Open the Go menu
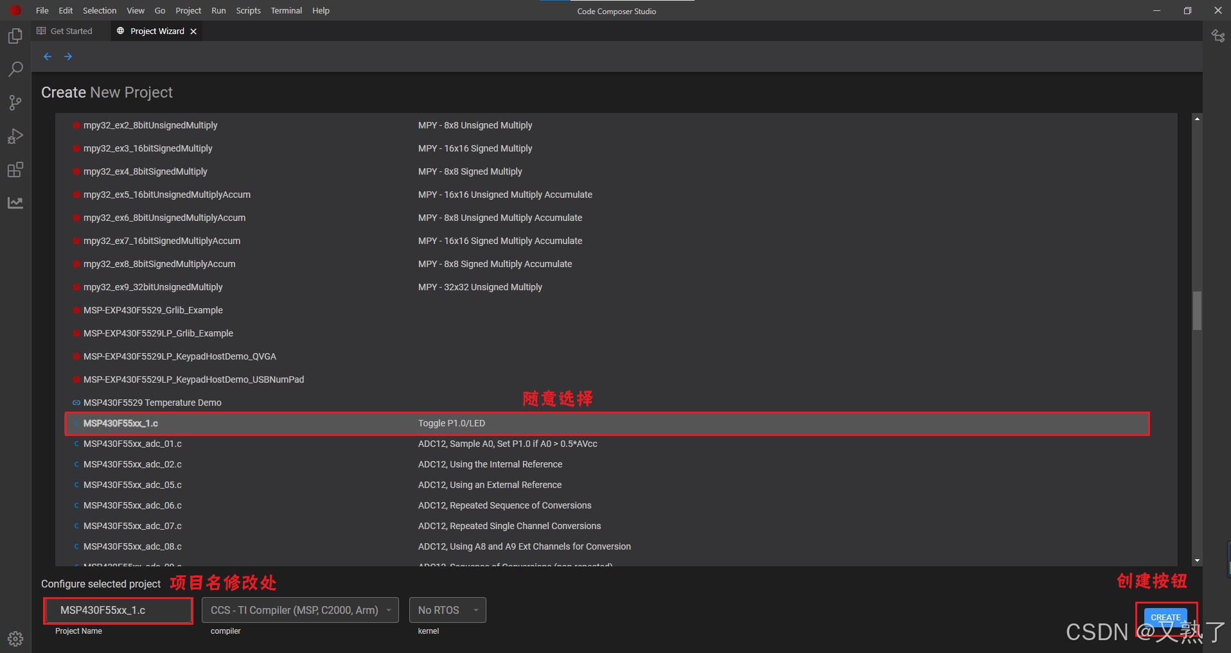Screen dimensions: 1231x653 coord(160,10)
